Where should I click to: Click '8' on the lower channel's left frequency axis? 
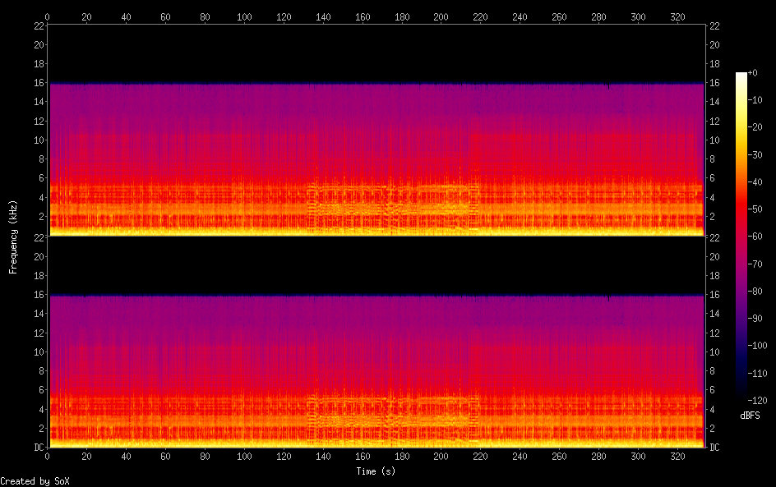tap(42, 371)
